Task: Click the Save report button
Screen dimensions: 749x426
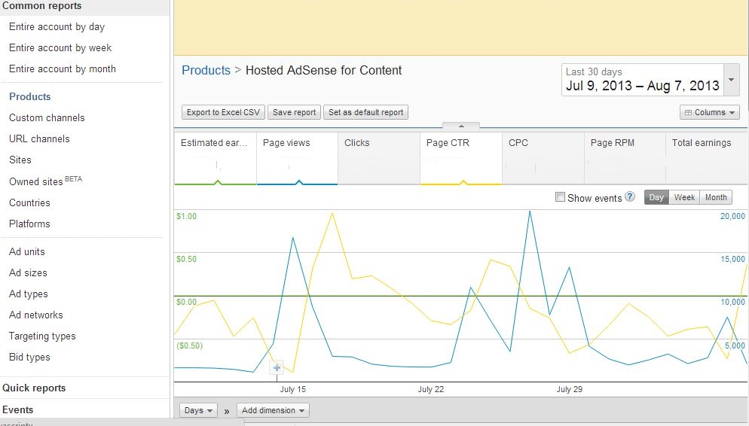Action: (294, 113)
